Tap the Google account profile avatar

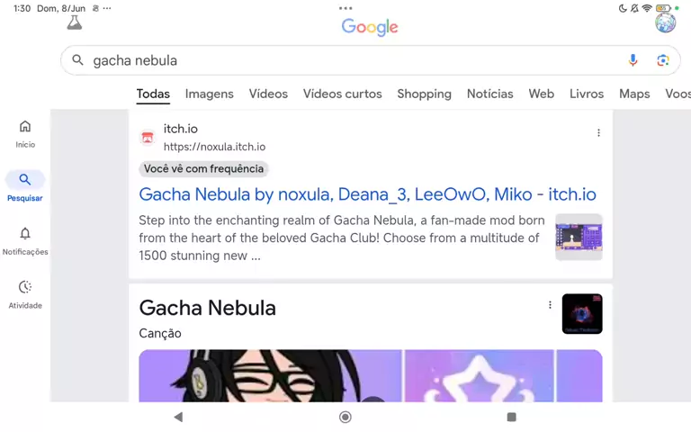666,23
